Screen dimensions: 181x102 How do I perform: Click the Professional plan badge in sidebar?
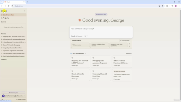tap(13, 93)
